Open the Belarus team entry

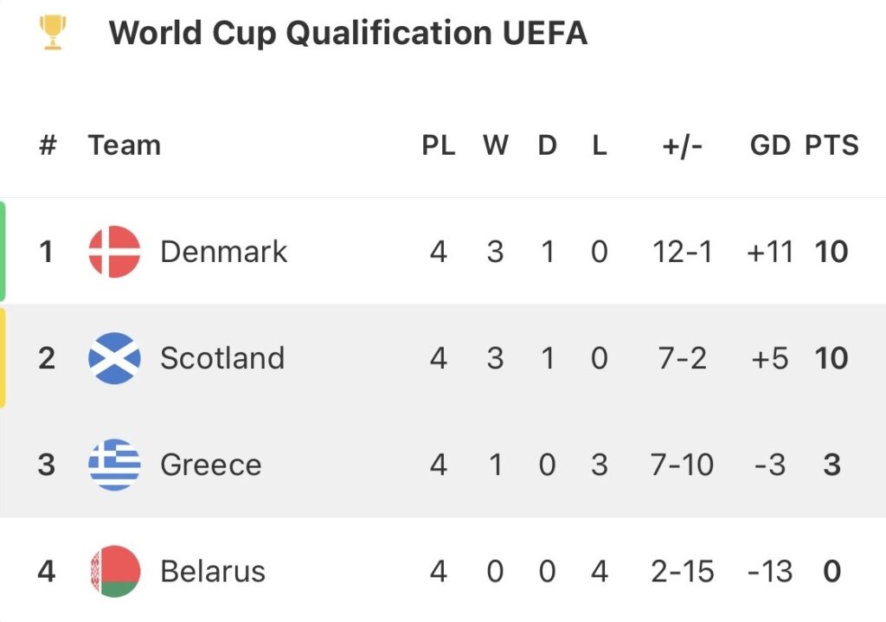[213, 571]
